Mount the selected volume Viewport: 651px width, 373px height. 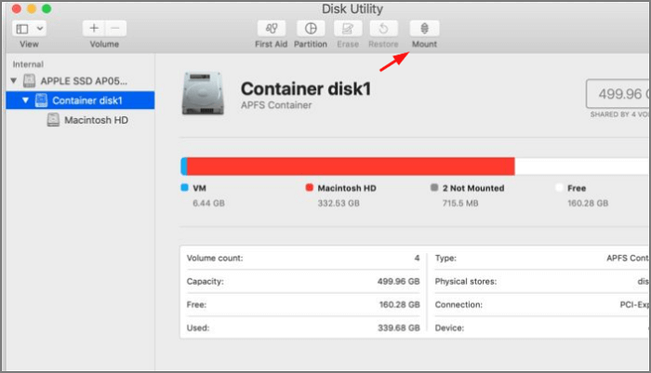pos(424,29)
